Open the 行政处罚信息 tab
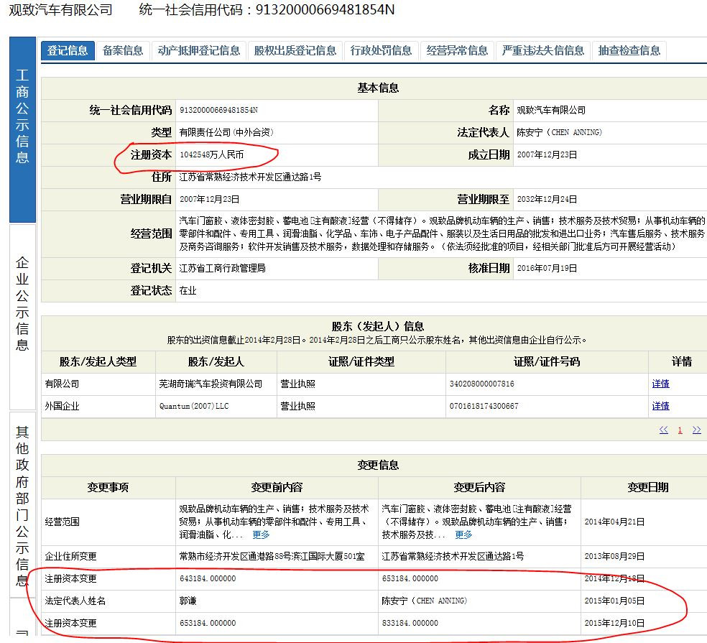Screen dimensions: 707x643 (x=381, y=50)
